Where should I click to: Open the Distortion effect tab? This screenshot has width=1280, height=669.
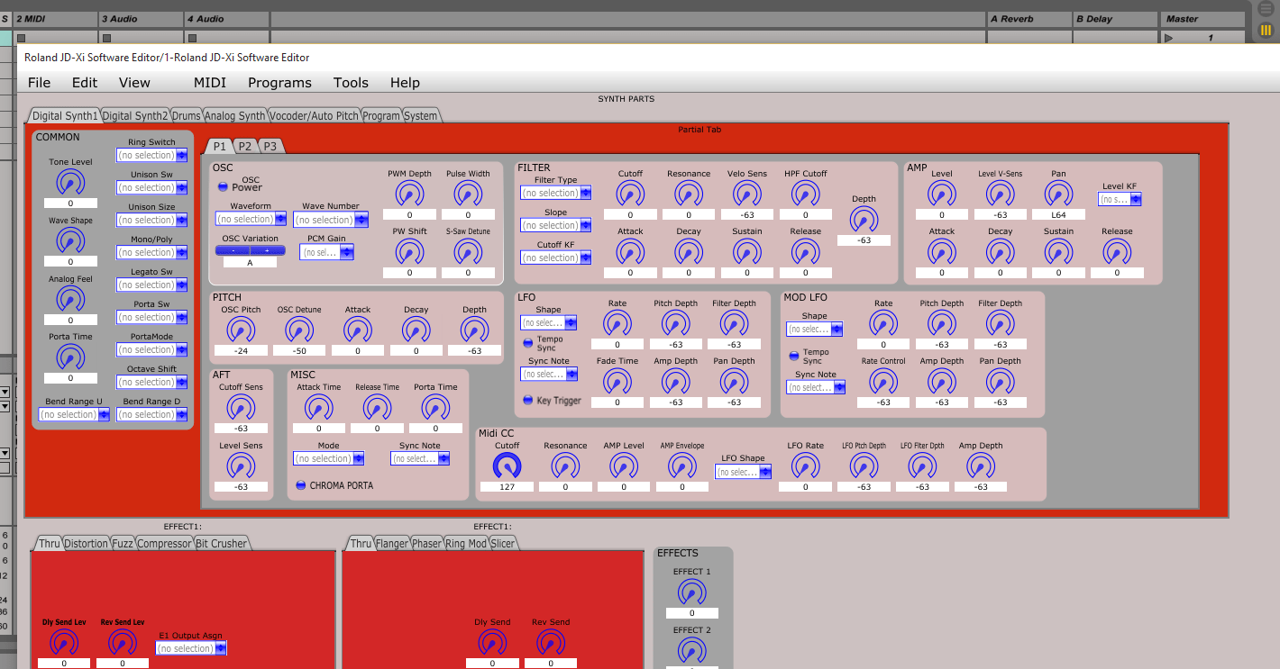(x=87, y=543)
